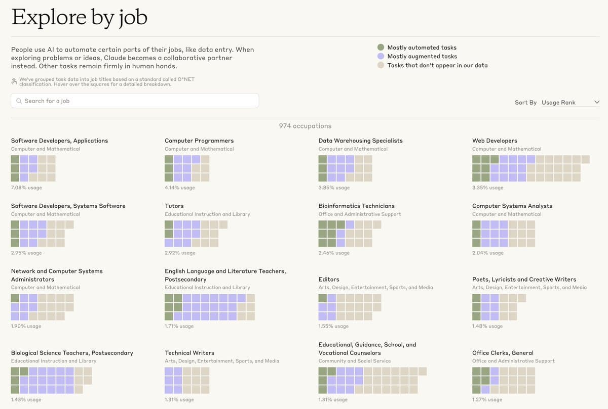Open the Biological Science Teachers, Postsecondary card
This screenshot has width=608, height=409.
click(72, 353)
